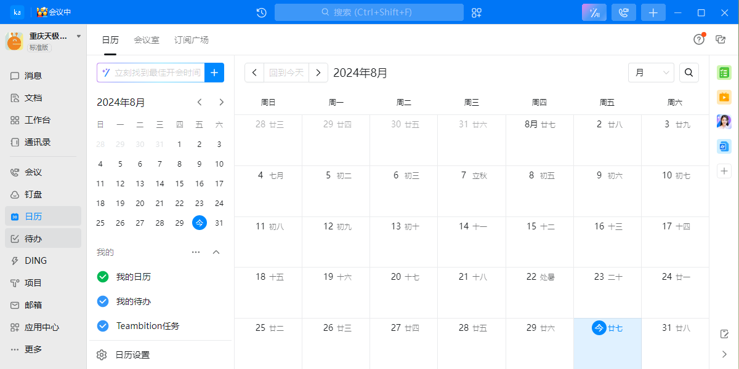Viewport: 739px width, 369px height.
Task: Start a call with the phone icon
Action: click(x=623, y=12)
